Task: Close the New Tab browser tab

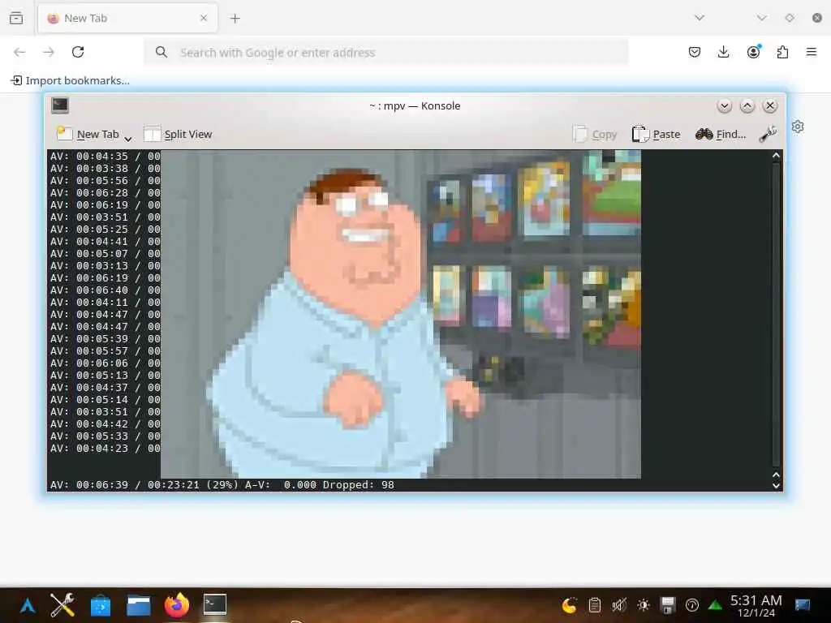Action: (204, 18)
